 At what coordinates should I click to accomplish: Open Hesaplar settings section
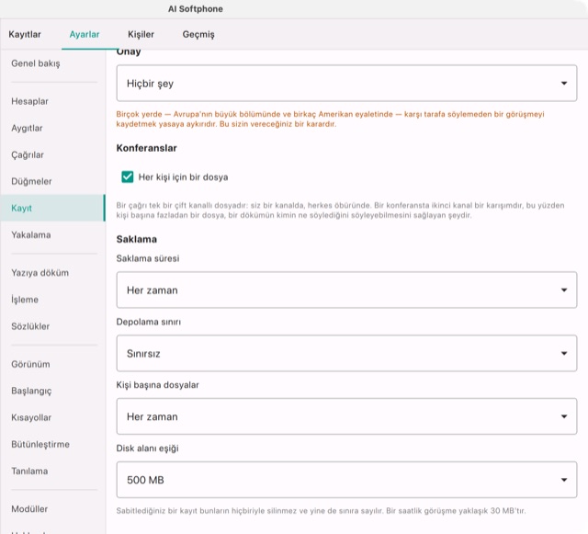point(52,101)
